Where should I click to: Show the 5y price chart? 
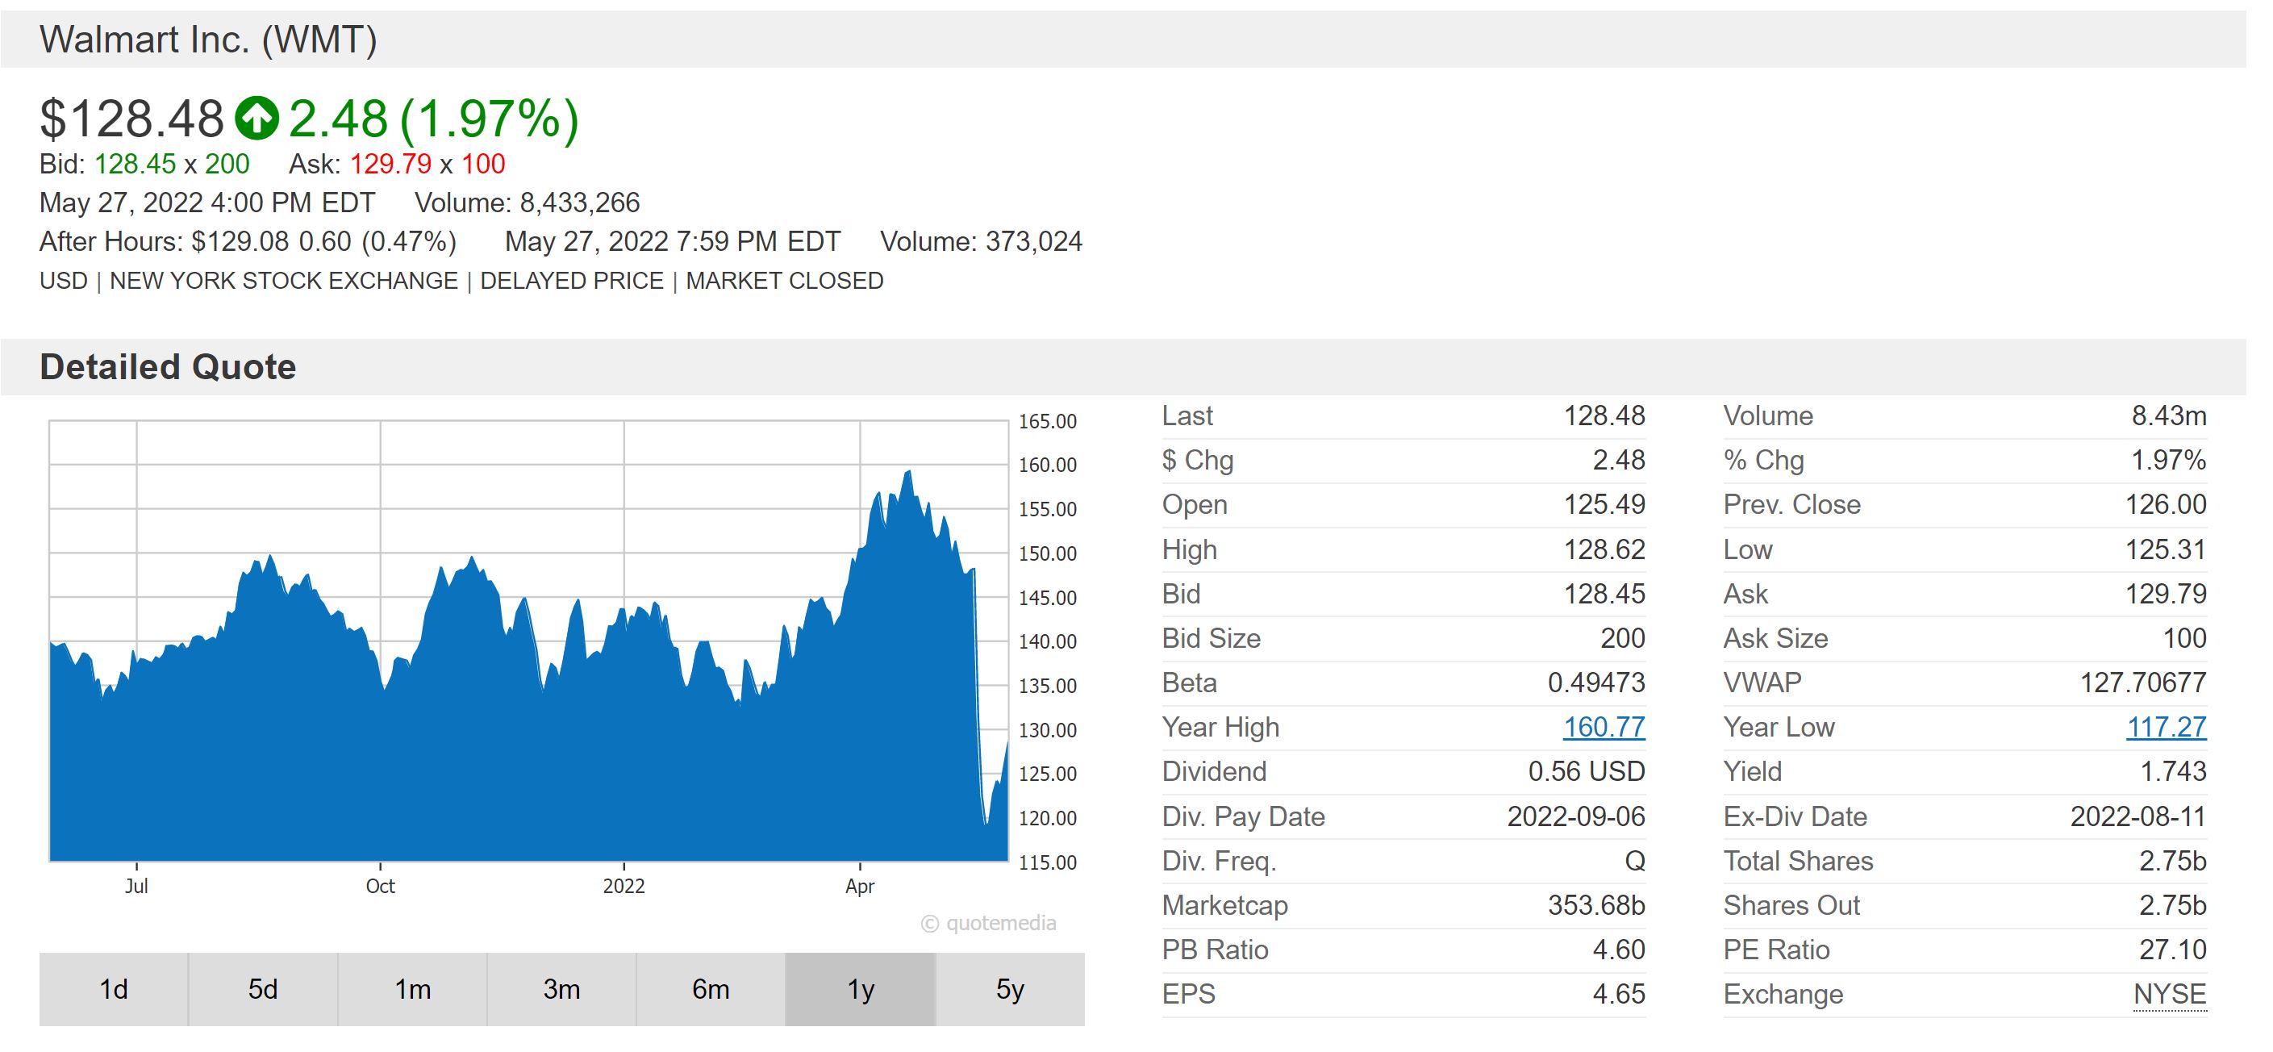point(1009,989)
